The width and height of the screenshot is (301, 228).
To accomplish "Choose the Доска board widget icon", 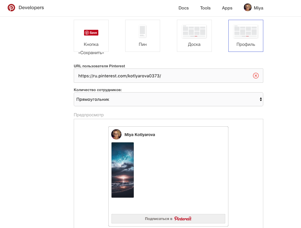I will click(194, 31).
